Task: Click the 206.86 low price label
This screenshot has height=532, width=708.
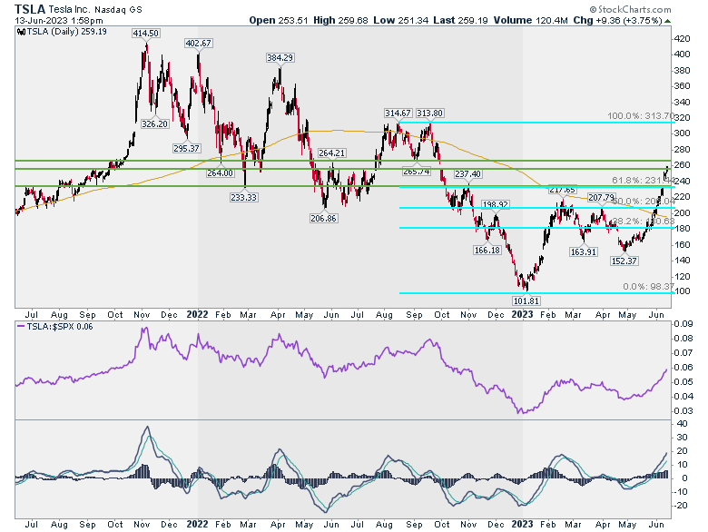Action: point(324,219)
